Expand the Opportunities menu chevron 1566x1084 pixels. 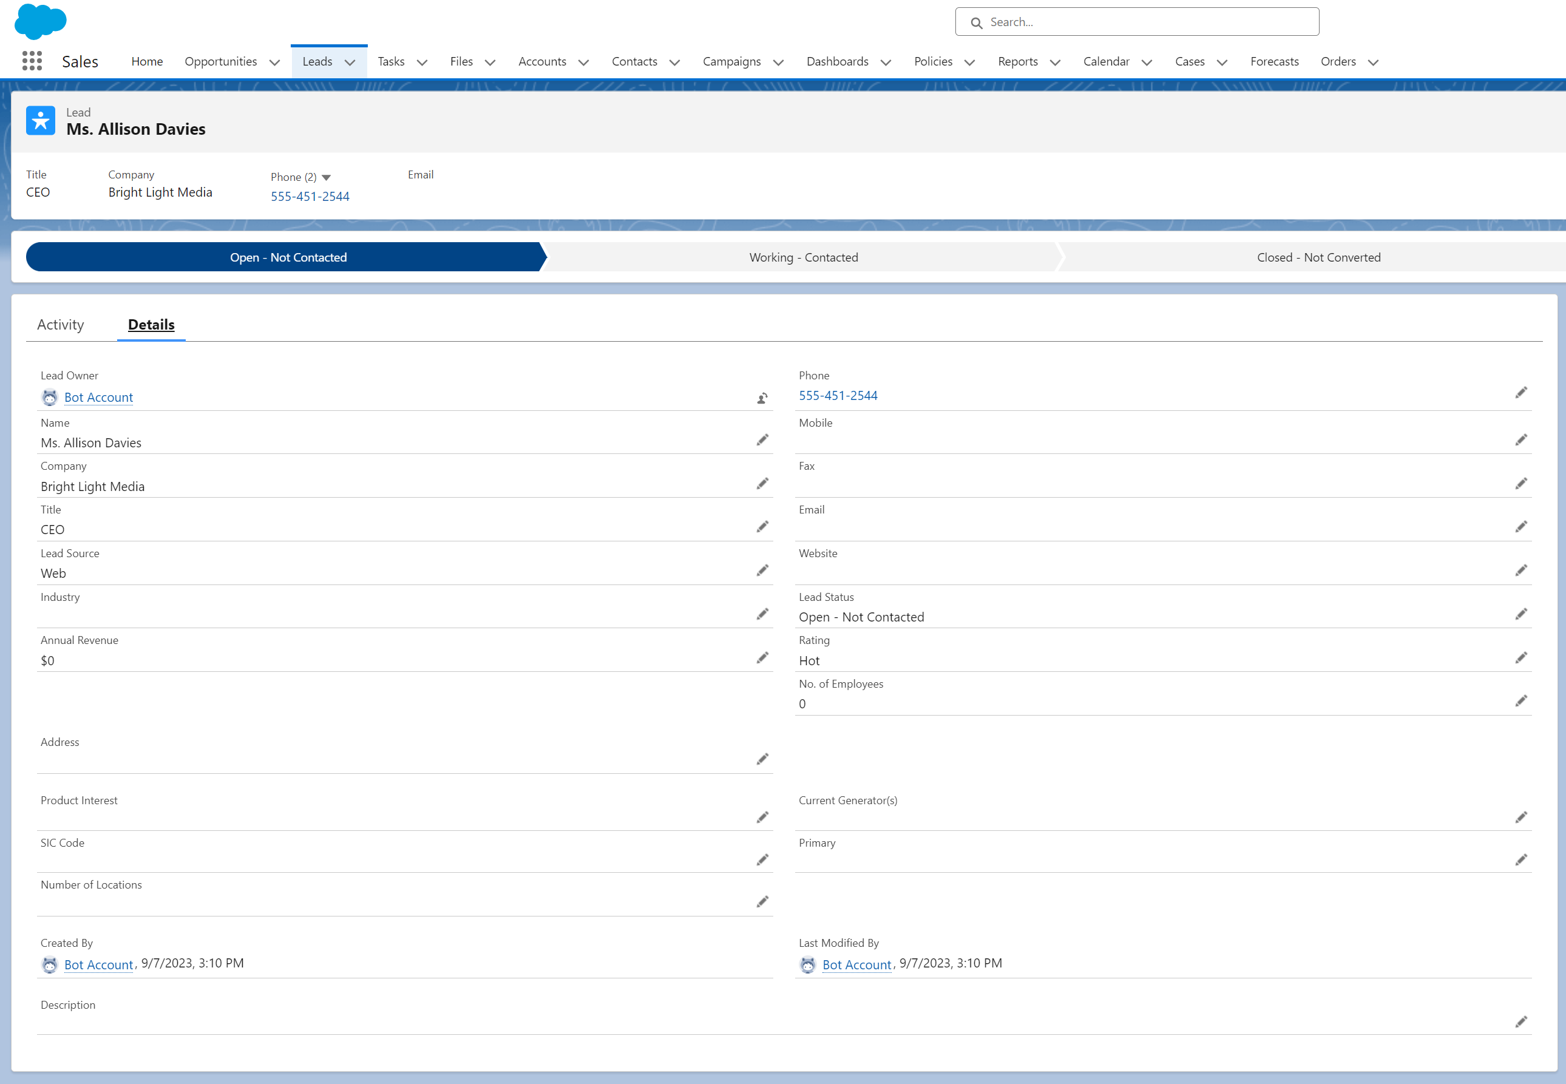(274, 63)
